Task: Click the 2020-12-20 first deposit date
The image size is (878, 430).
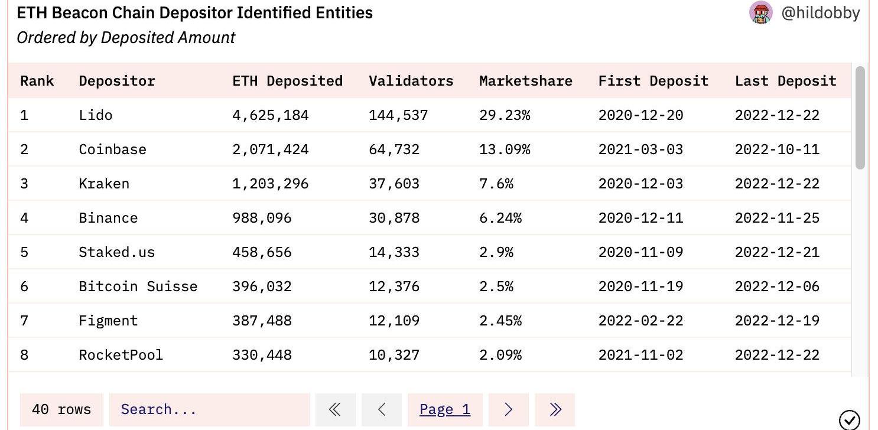Action: click(640, 115)
